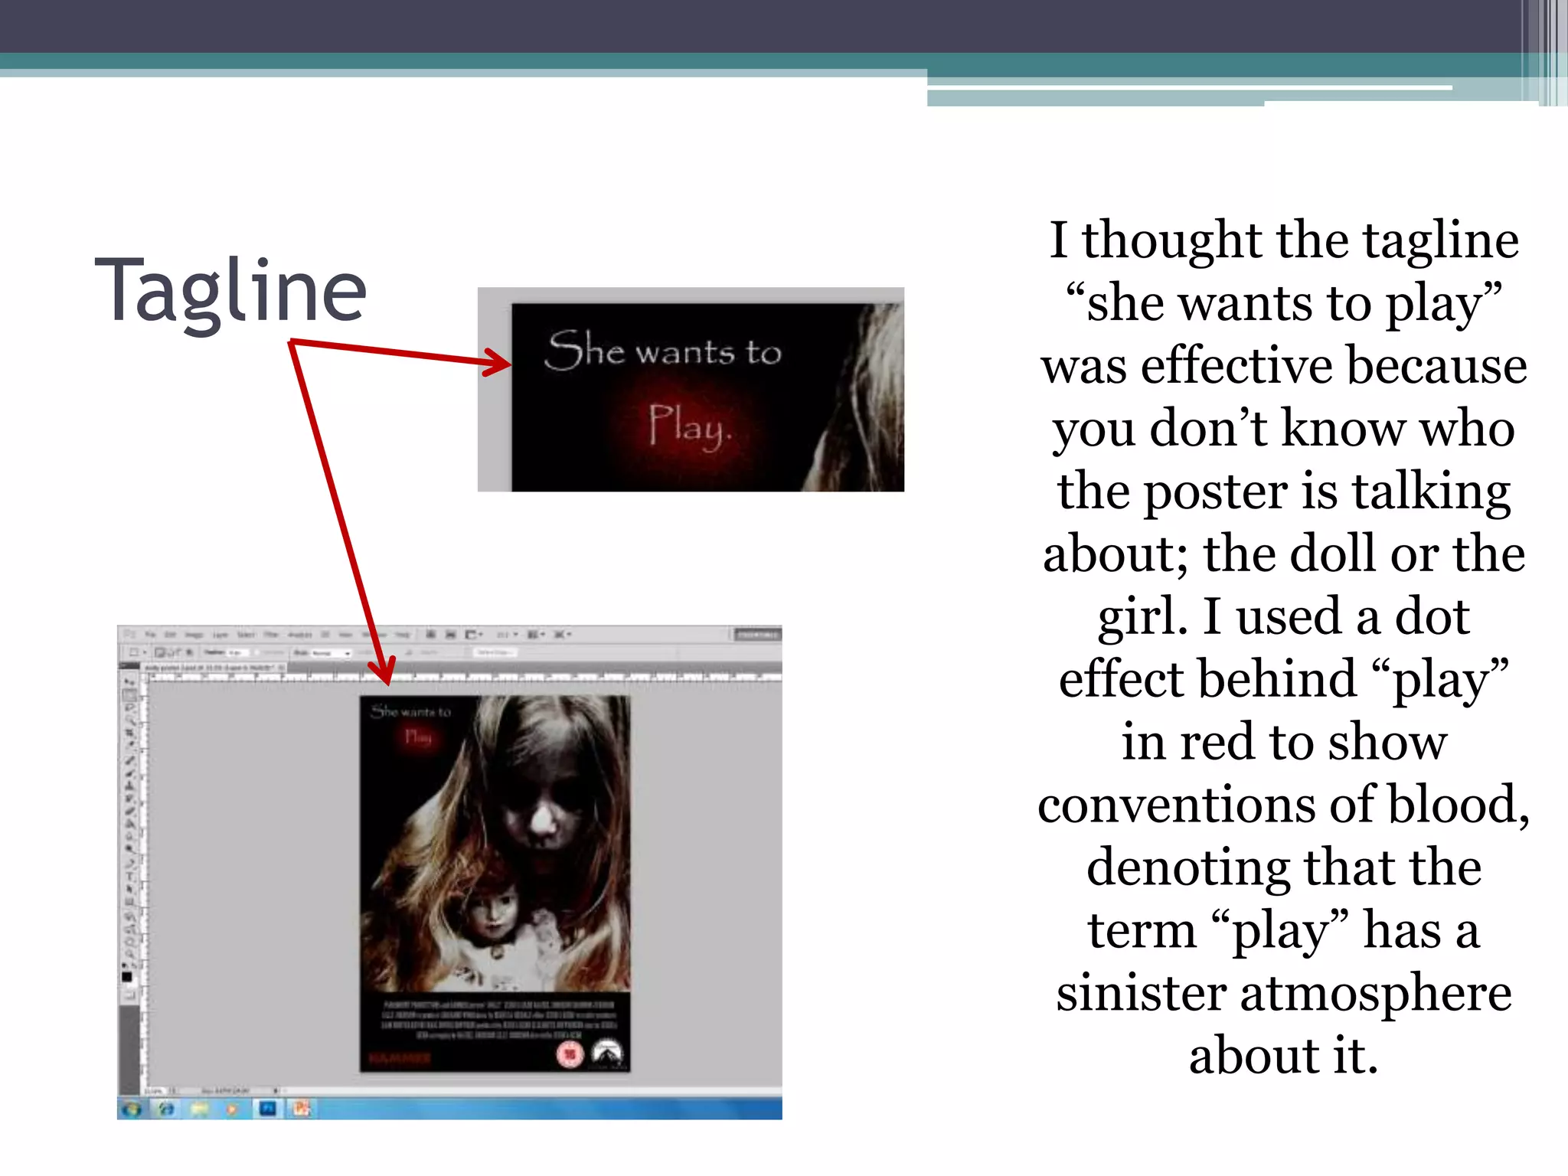Click the Internet Explorer taskbar icon
This screenshot has height=1176, width=1568.
pos(166,1109)
